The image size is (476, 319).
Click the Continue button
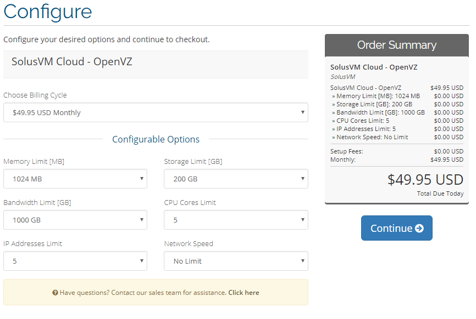tap(396, 228)
